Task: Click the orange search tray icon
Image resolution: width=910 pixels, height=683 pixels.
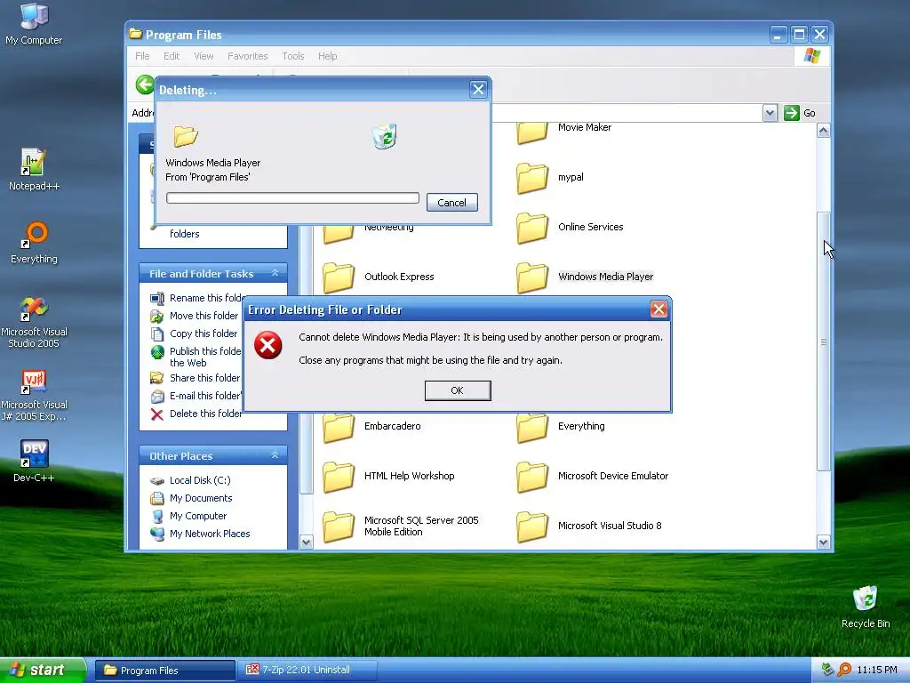Action: 844,670
